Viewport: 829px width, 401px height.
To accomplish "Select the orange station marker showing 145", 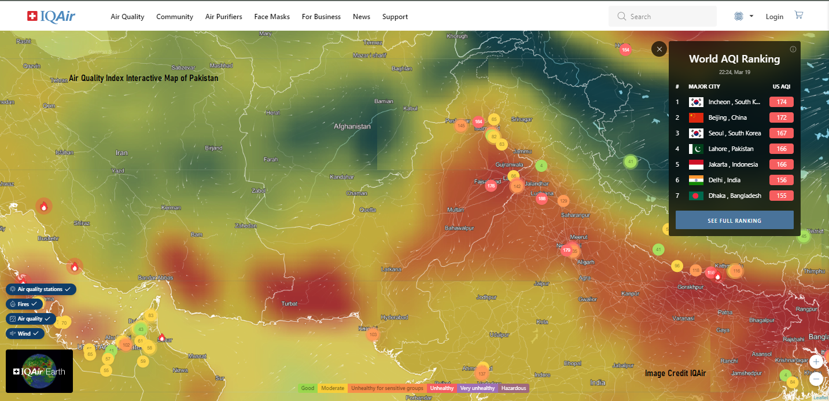I will [461, 126].
